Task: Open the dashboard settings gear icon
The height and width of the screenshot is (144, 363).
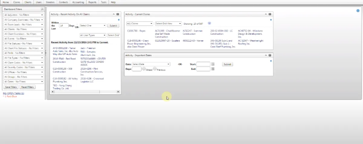Action: 358,11
